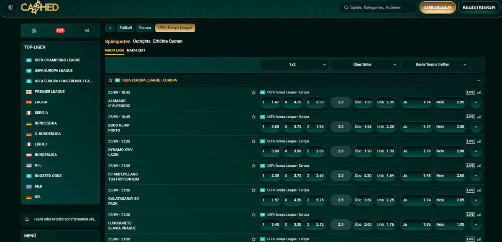502x242 pixels.
Task: Open Premier League in Top-Ligen
Action: pos(49,92)
